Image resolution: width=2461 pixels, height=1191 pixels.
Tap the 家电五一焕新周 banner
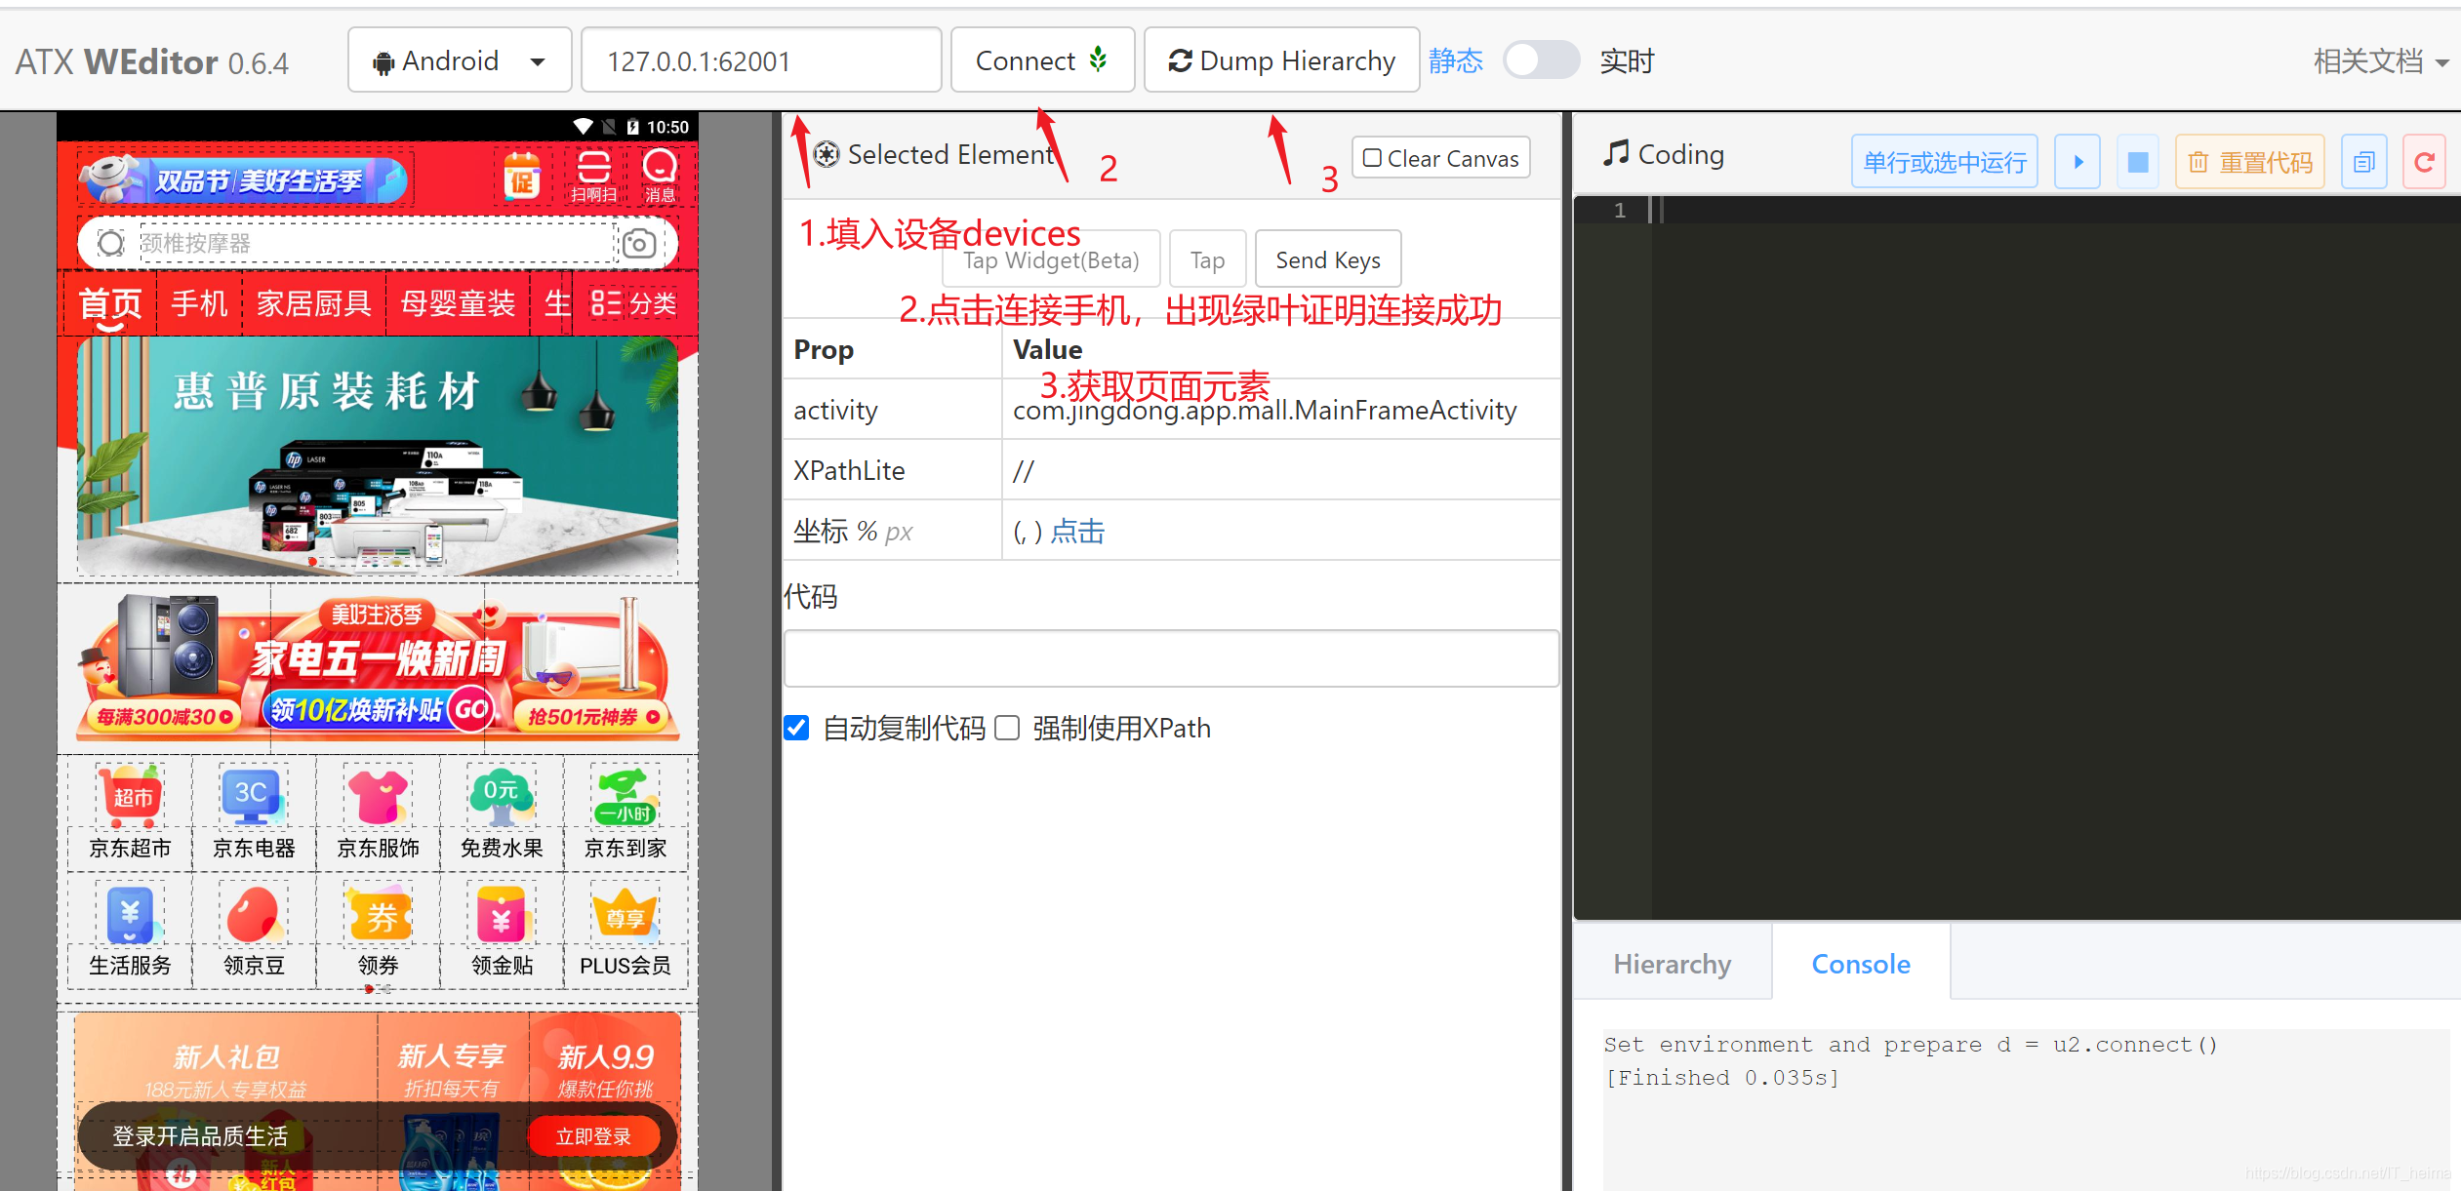378,669
